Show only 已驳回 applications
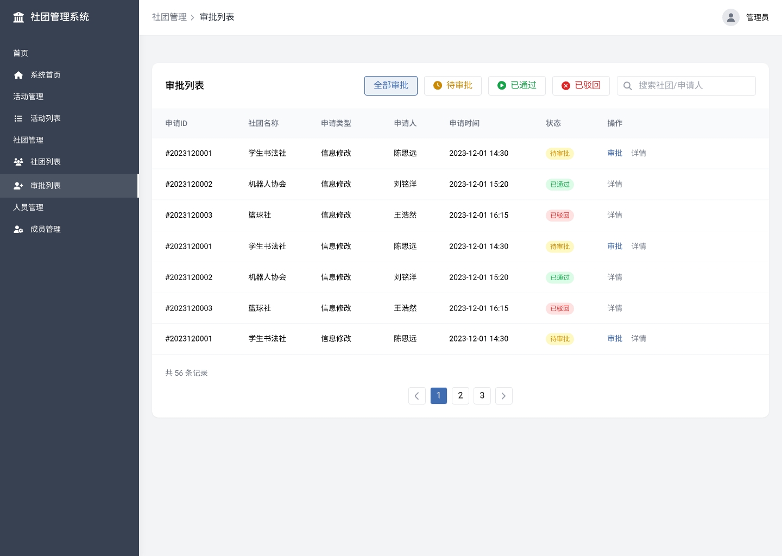This screenshot has height=556, width=782. point(581,86)
